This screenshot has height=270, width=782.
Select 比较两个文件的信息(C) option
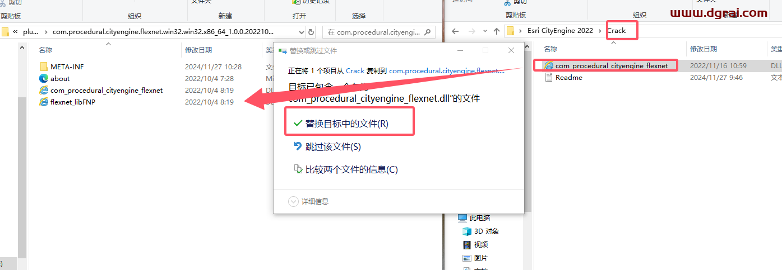(346, 169)
